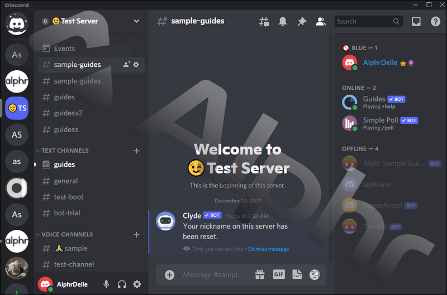Open the guides rules channel under Text Channels
The height and width of the screenshot is (295, 447).
91,165
